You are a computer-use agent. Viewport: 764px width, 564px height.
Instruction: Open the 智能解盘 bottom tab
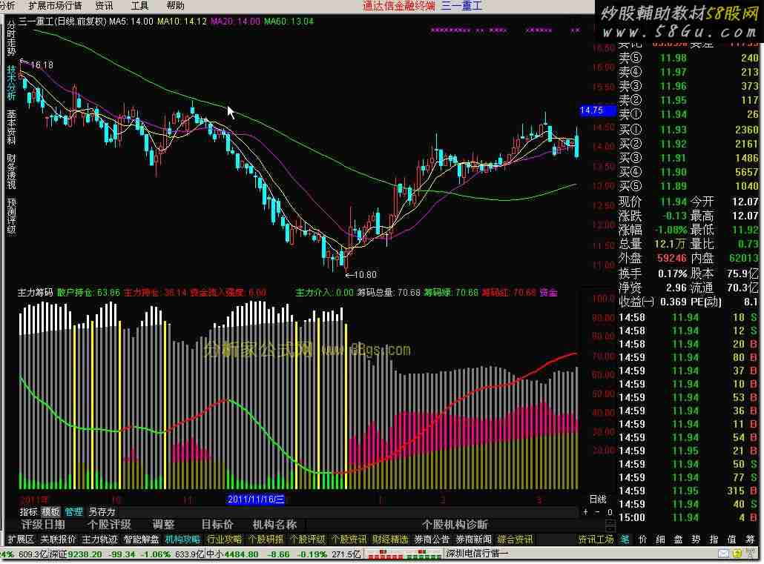(x=141, y=540)
